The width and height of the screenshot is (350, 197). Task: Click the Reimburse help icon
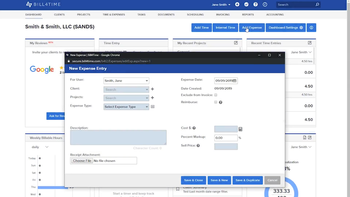(x=221, y=102)
